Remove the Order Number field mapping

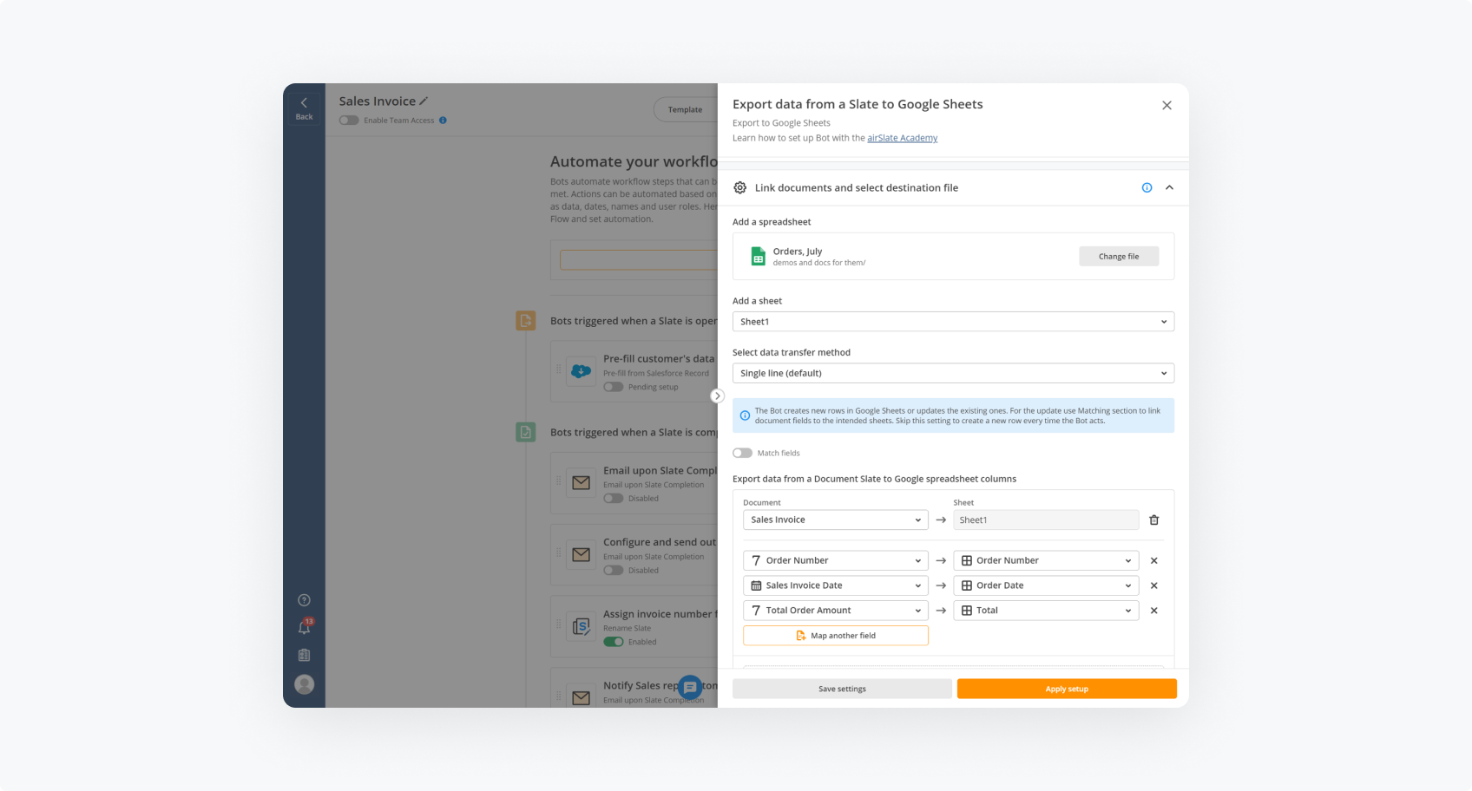click(1153, 561)
